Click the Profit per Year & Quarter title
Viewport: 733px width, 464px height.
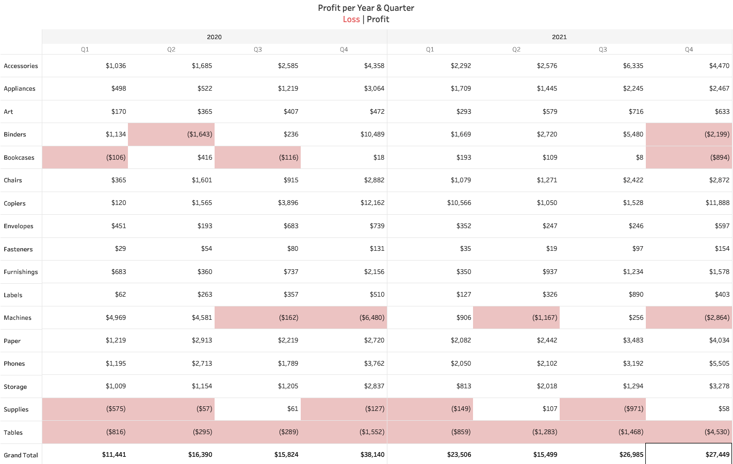coord(366,8)
